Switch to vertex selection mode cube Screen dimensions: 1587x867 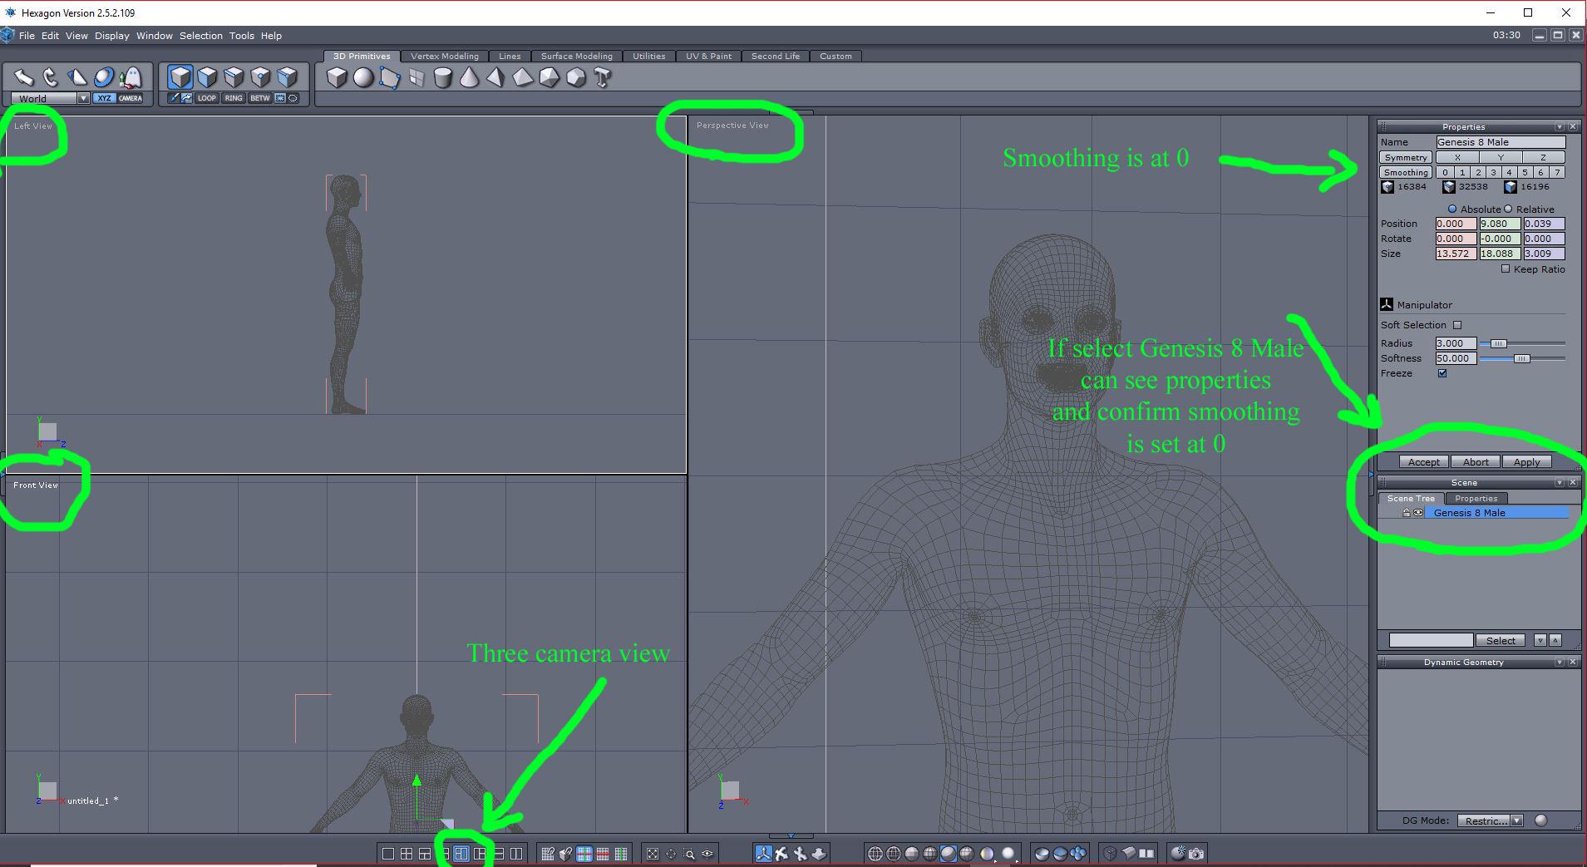coord(260,77)
